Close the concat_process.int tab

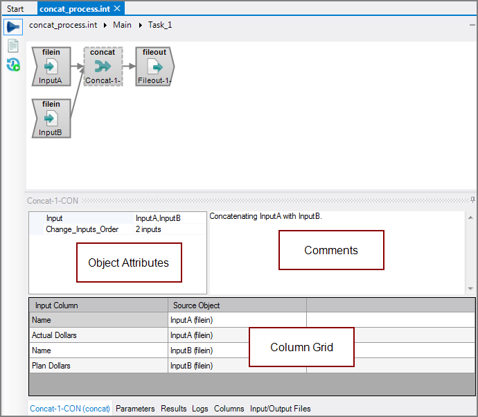pyautogui.click(x=117, y=8)
